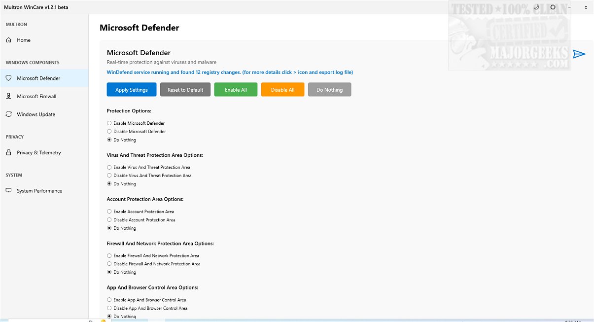Image resolution: width=594 pixels, height=322 pixels.
Task: Select Enable Account Protection Area option
Action: [x=109, y=212]
